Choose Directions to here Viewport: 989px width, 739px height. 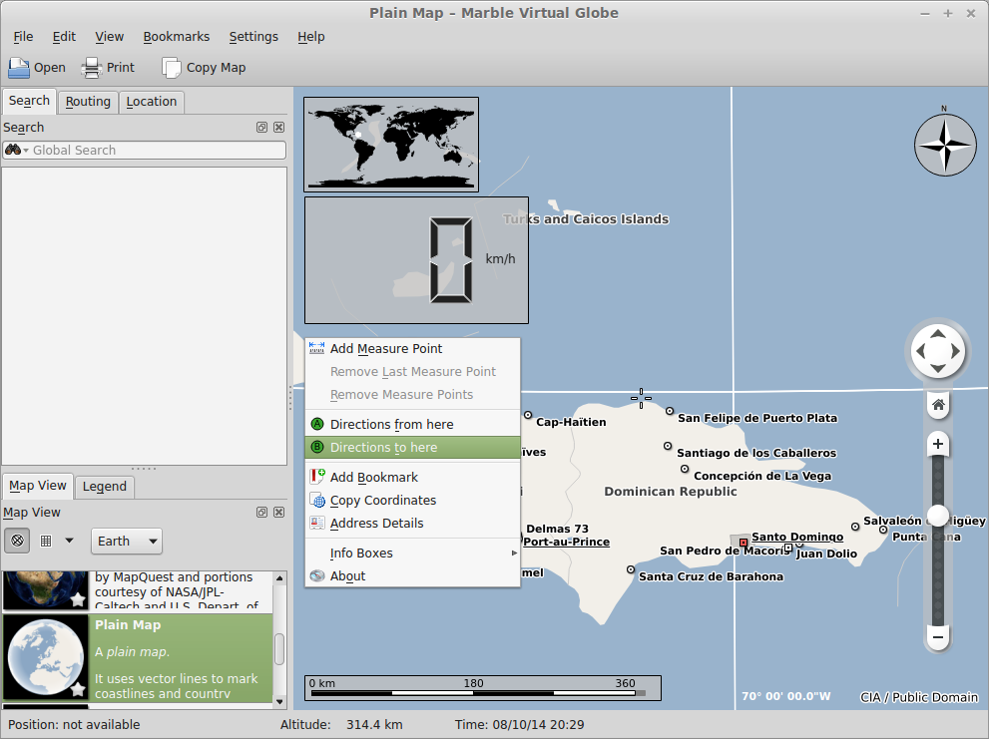pyautogui.click(x=412, y=447)
